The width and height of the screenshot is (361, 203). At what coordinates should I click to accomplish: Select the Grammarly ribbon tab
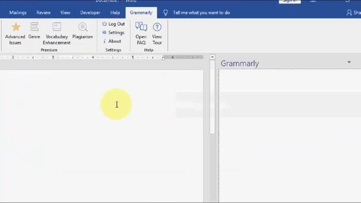[141, 12]
